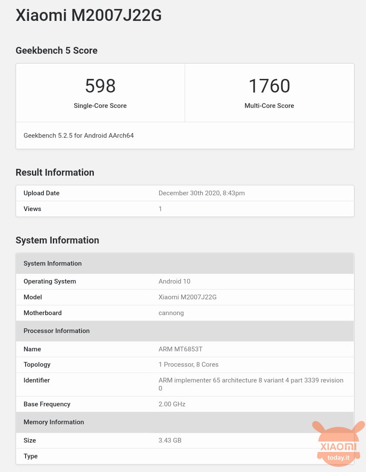Click the Upload Date row label
The width and height of the screenshot is (366, 472).
point(41,193)
